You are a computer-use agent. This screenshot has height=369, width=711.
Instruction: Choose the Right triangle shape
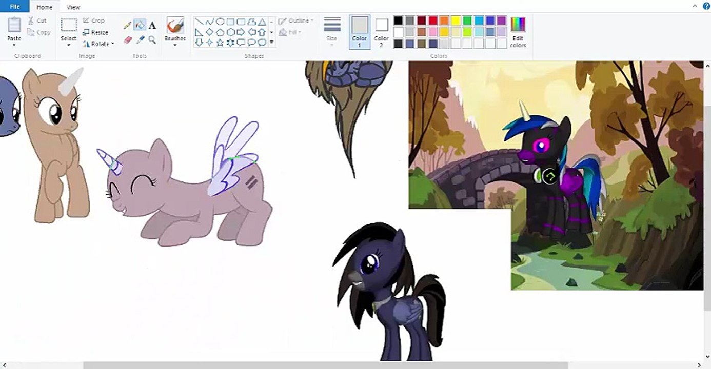pyautogui.click(x=199, y=32)
